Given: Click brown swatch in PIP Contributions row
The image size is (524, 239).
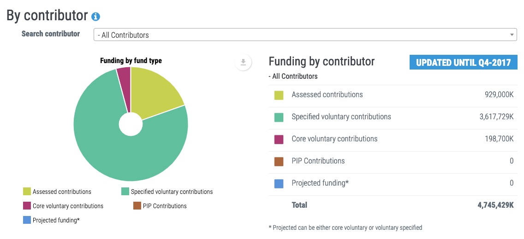Looking at the screenshot, I should coord(279,162).
